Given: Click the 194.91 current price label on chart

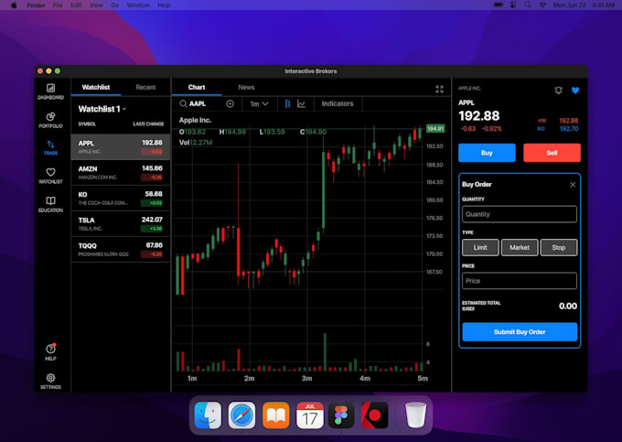Looking at the screenshot, I should (435, 128).
